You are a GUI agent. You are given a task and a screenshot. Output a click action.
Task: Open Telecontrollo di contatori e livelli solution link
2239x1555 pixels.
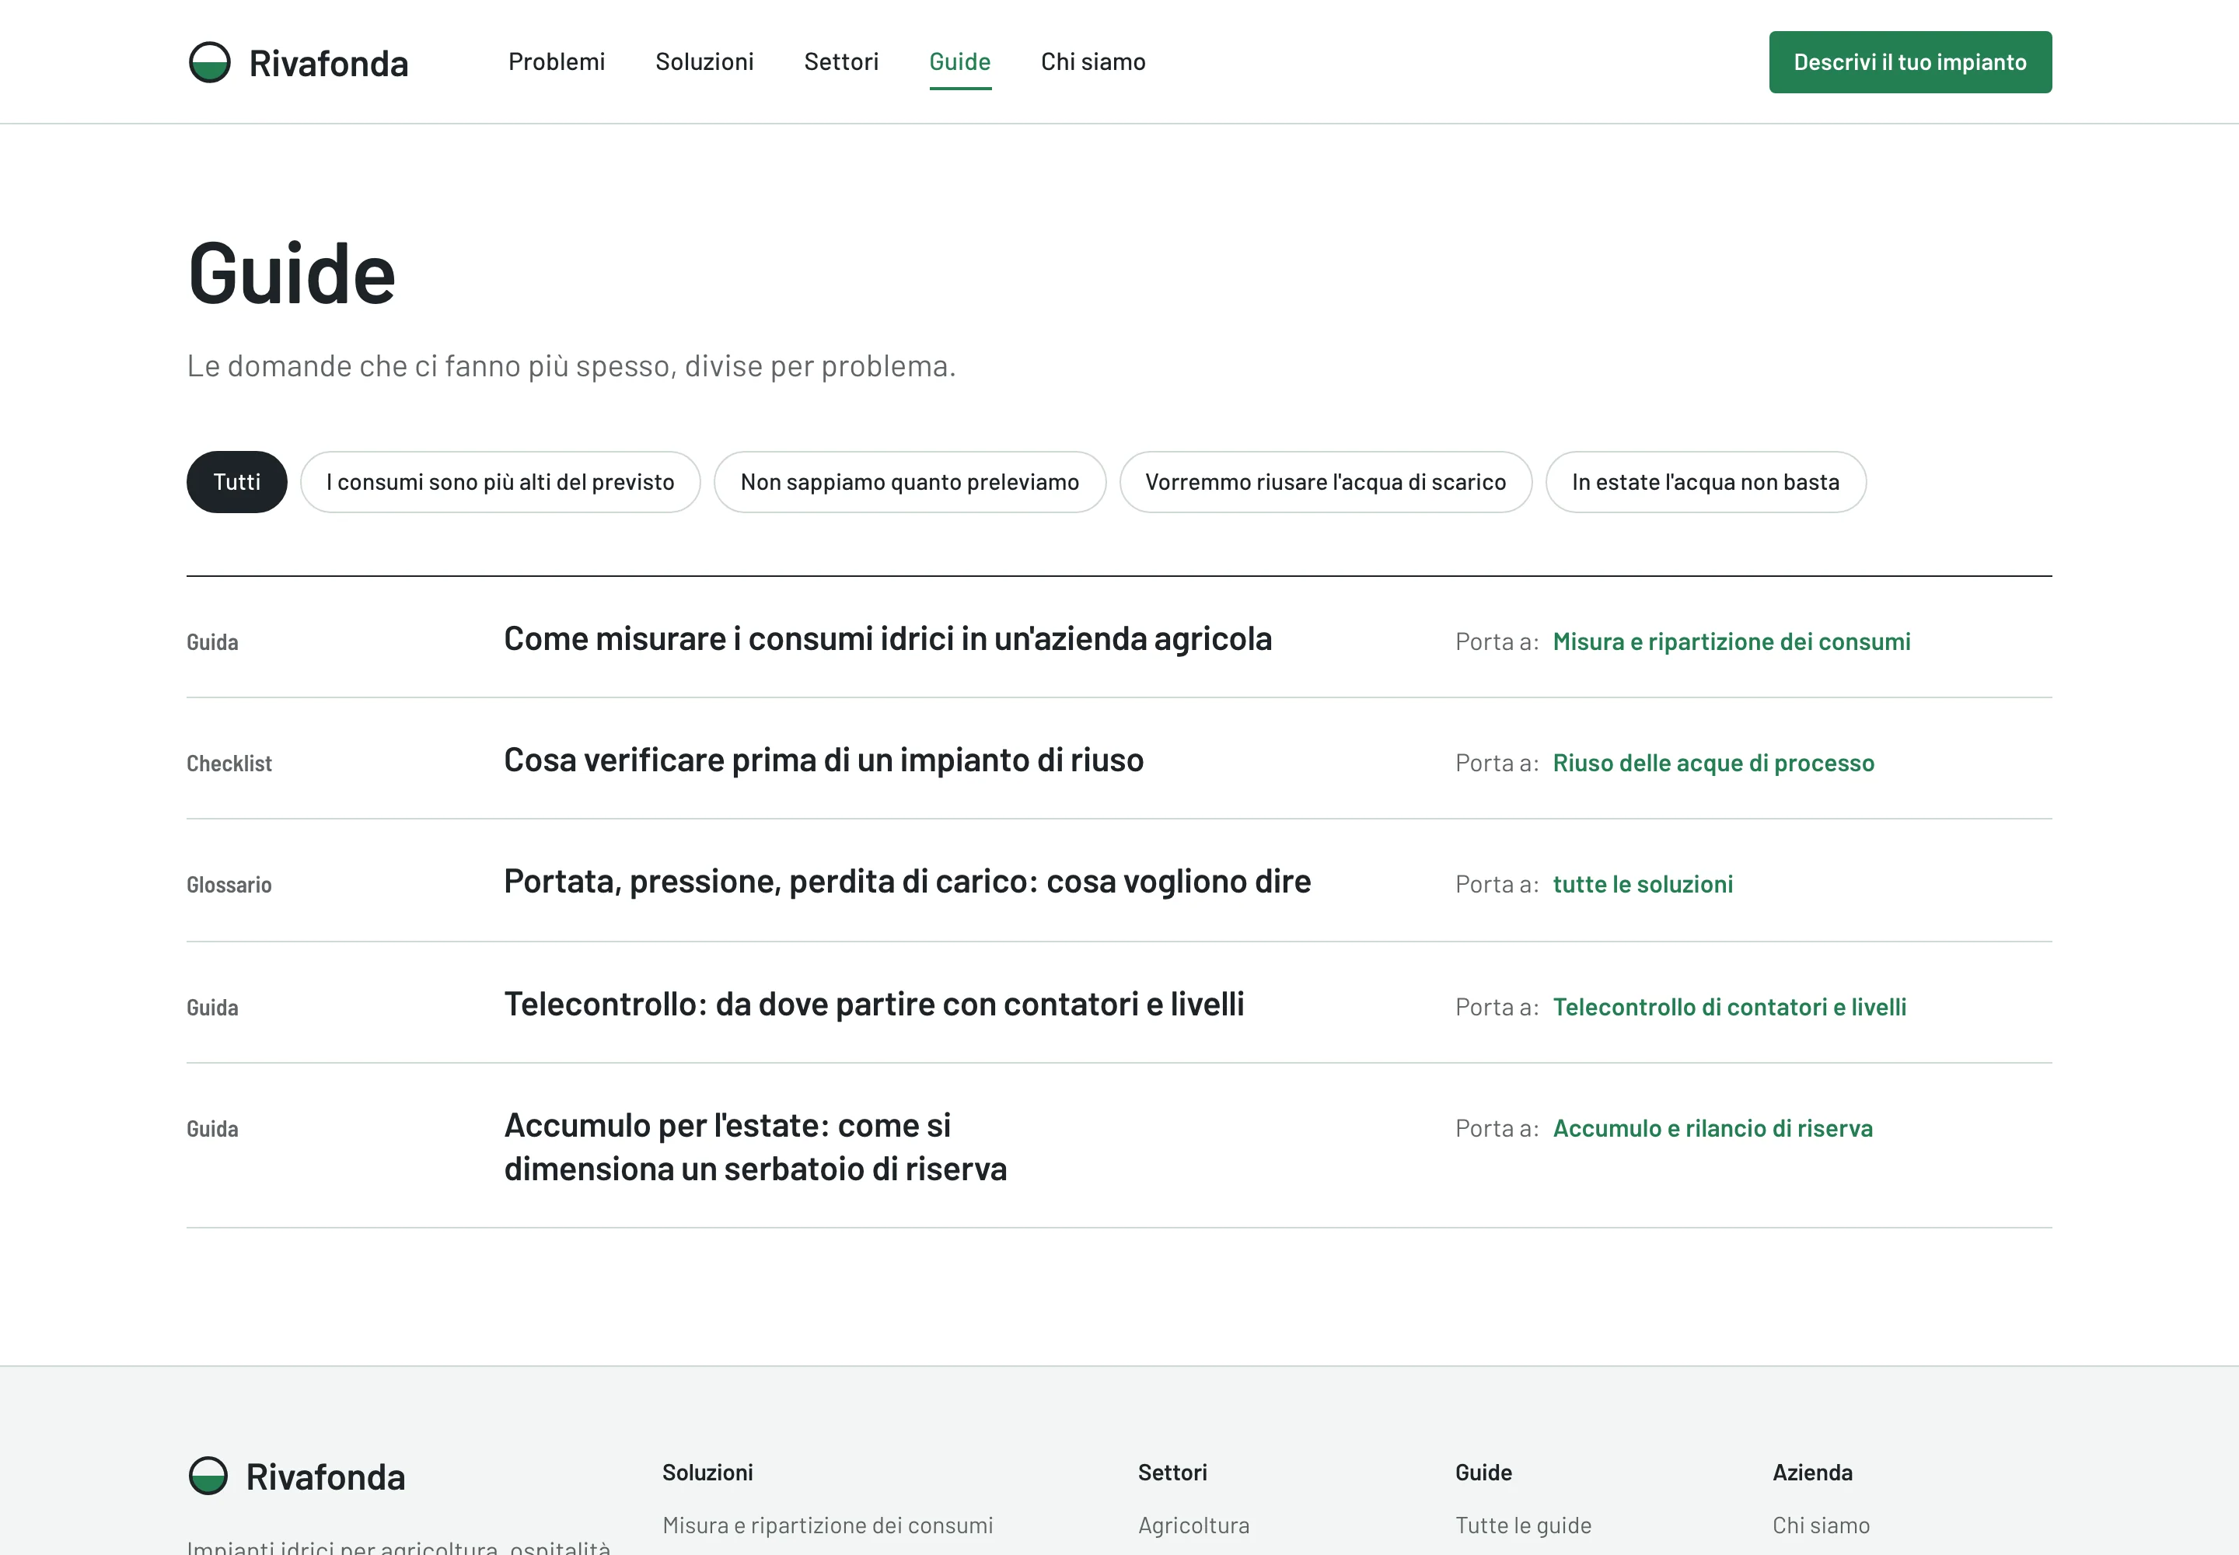pyautogui.click(x=1730, y=1008)
